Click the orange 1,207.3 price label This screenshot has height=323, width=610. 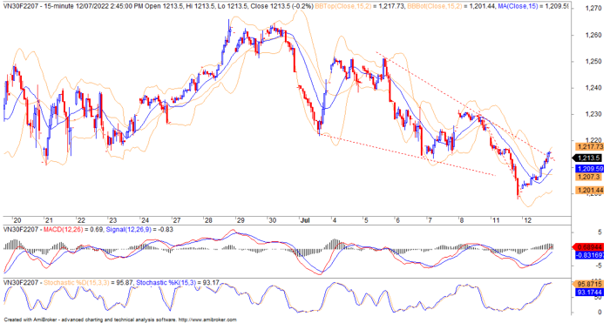point(588,177)
